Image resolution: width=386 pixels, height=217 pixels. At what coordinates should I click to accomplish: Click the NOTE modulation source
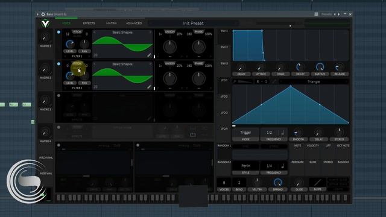click(x=297, y=146)
